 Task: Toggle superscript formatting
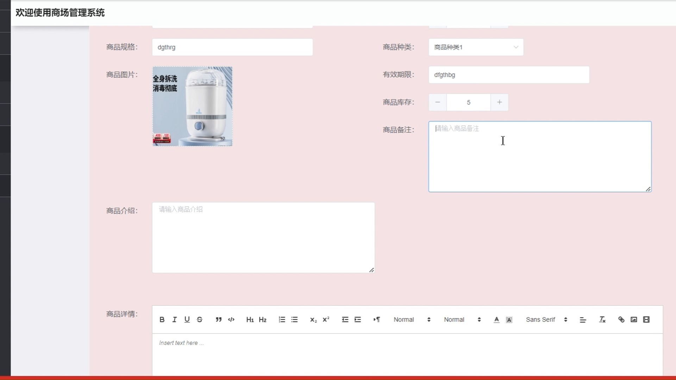[x=326, y=319]
